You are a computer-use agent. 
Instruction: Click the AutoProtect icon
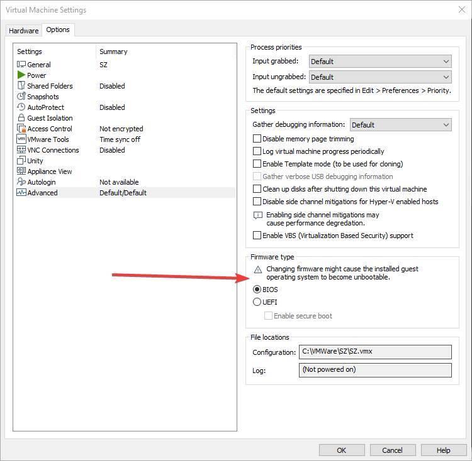[21, 107]
